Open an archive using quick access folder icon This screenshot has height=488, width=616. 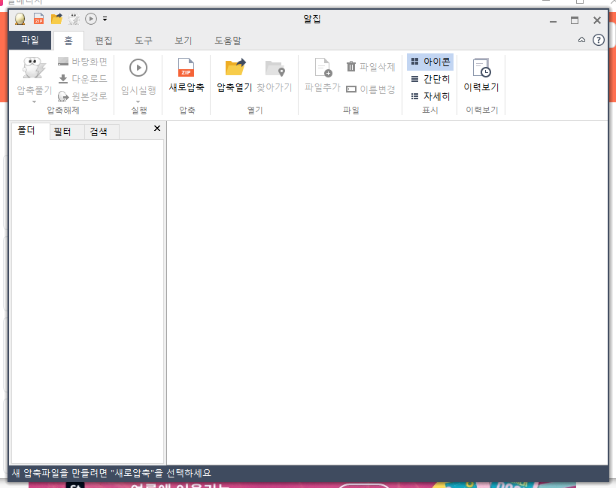coord(56,19)
